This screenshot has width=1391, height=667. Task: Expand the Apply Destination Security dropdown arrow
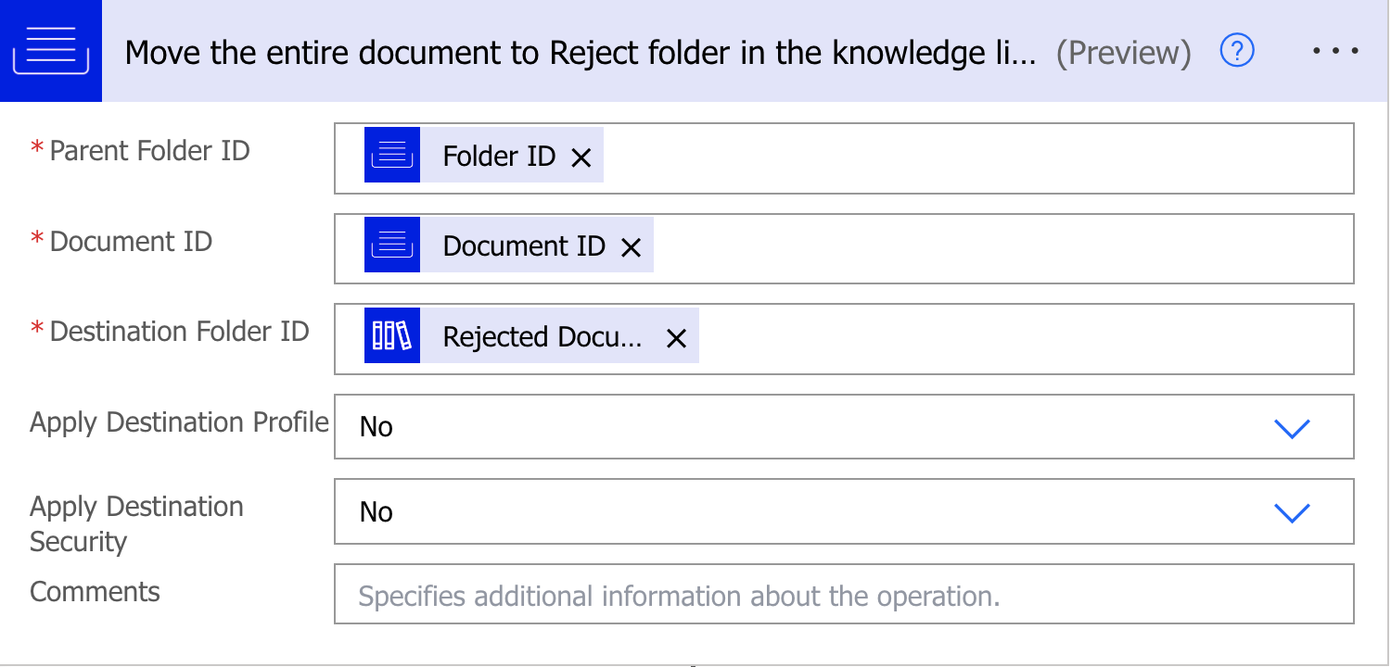pyautogui.click(x=1292, y=512)
